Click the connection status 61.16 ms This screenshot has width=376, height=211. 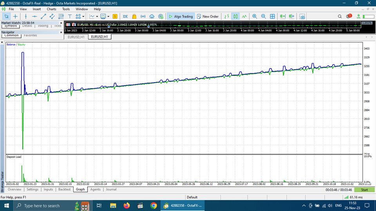353,197
